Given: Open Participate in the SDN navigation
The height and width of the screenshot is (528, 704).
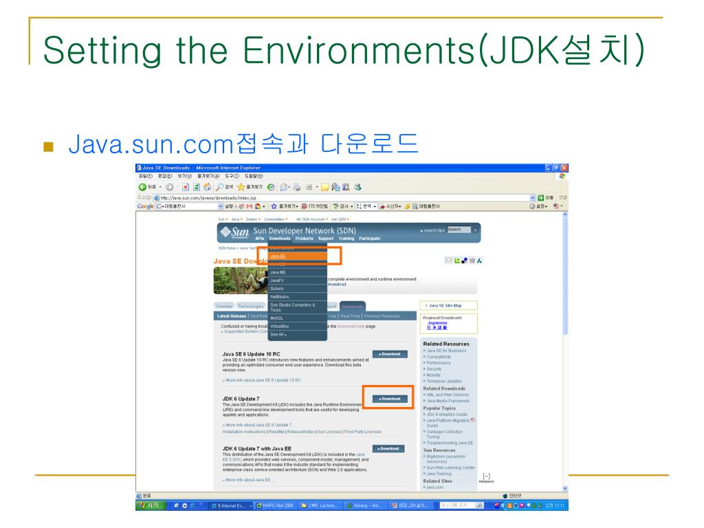Looking at the screenshot, I should 369,239.
